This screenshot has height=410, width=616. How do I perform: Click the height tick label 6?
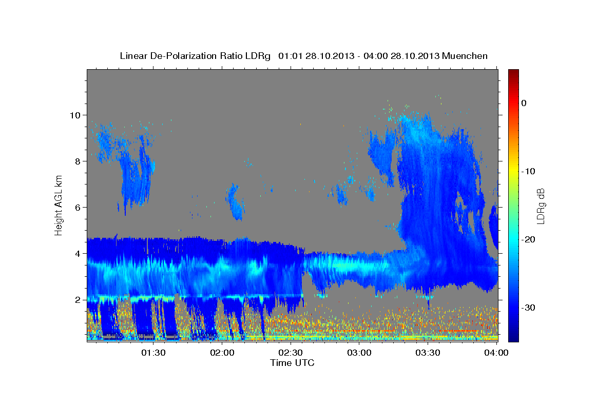pos(78,207)
